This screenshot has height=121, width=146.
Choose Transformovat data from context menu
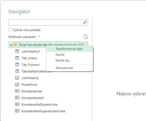click(x=70, y=49)
